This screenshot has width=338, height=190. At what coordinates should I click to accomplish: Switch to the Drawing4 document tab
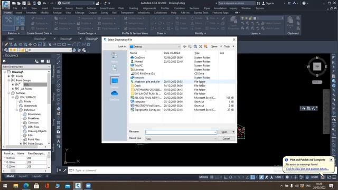tap(66, 39)
